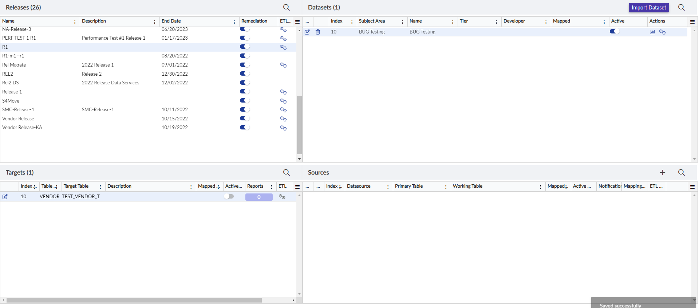Screen dimensions: 699x308
Task: Toggle Remediation for Rel2 DS
Action: (245, 83)
